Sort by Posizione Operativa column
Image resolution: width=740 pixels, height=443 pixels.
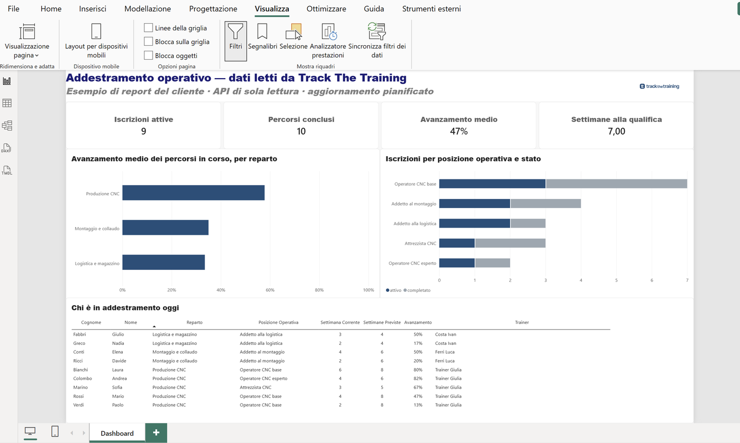click(x=278, y=322)
